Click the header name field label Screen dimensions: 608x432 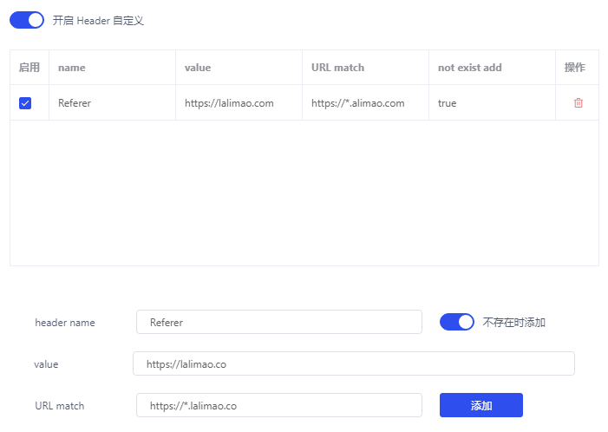(65, 323)
